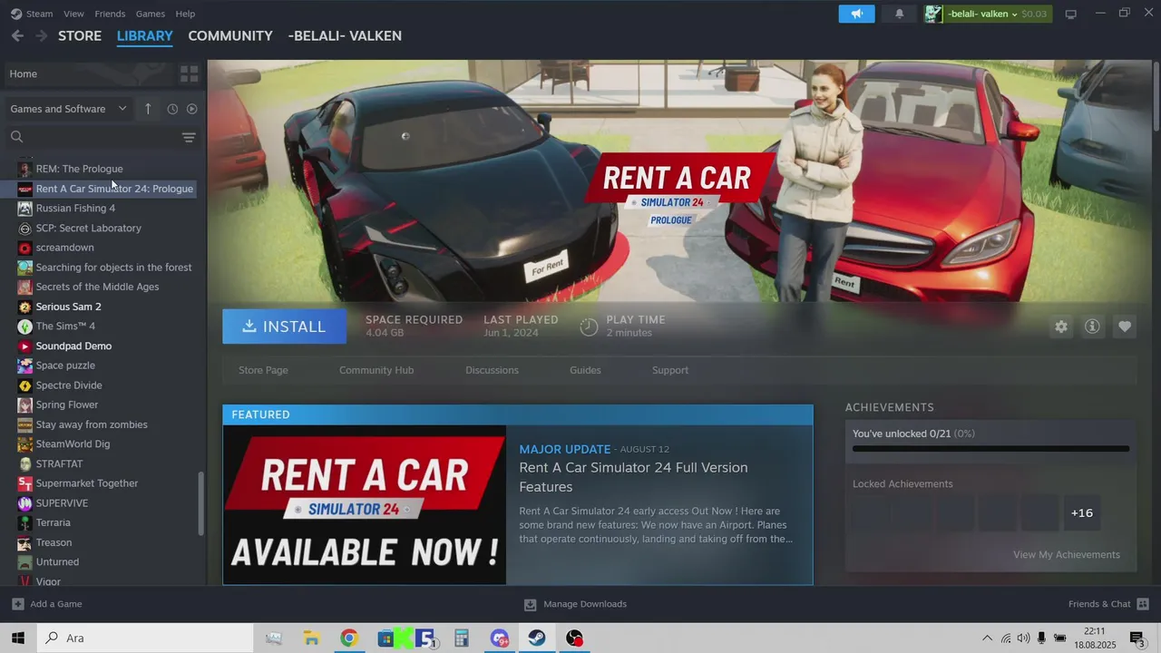The width and height of the screenshot is (1161, 653).
Task: Expand the Games and Software dropdown
Action: [x=69, y=109]
